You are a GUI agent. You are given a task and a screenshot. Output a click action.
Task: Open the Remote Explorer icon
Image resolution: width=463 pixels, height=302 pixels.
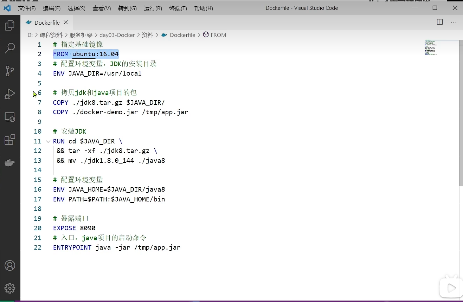click(x=10, y=117)
